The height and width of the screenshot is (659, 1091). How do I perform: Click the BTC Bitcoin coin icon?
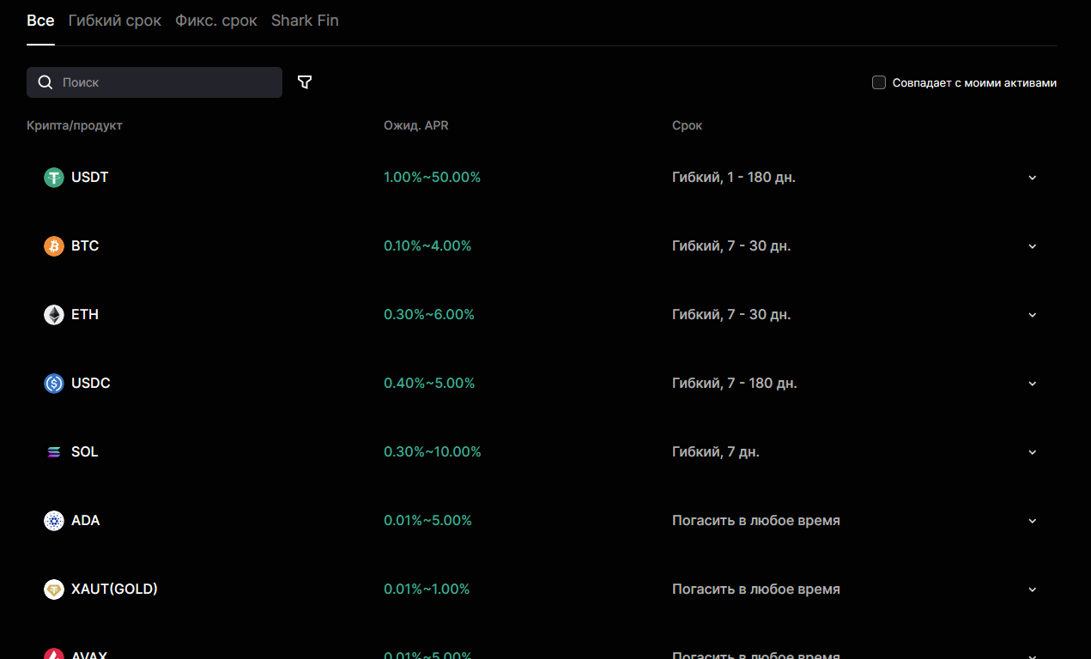pos(54,246)
